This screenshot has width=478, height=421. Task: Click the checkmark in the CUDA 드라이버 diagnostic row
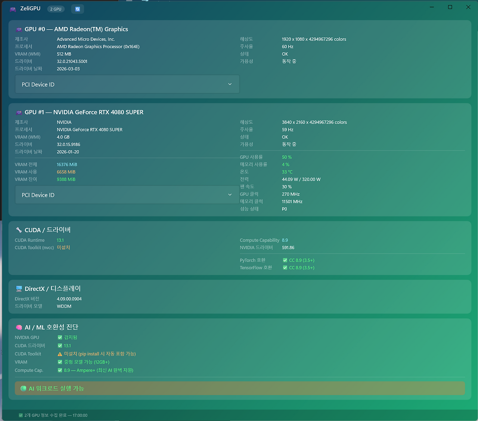(x=60, y=346)
